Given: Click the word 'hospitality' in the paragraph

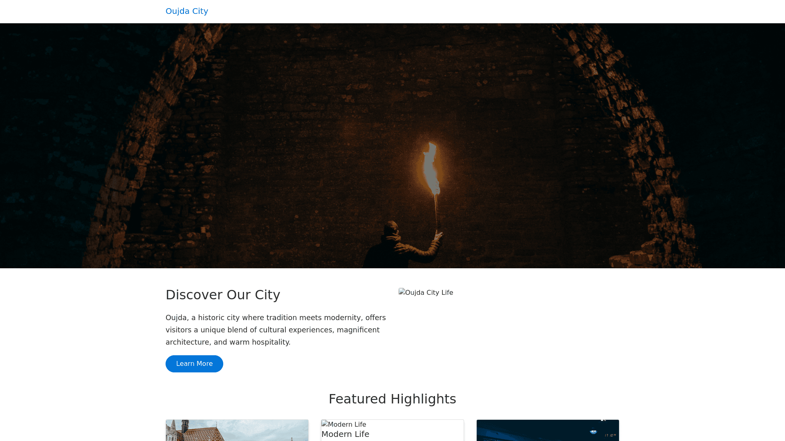Looking at the screenshot, I should click(270, 342).
